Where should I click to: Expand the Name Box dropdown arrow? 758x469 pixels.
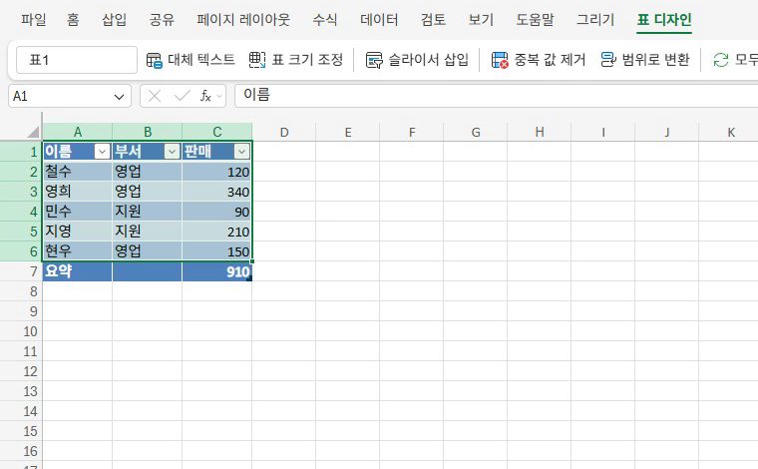coord(119,97)
